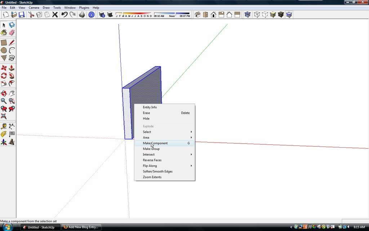The image size is (369, 231).
Task: Choose Soften/Smooth Edges in context menu
Action: click(165, 171)
